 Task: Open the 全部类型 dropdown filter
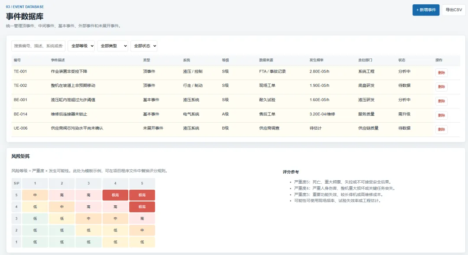pyautogui.click(x=113, y=46)
